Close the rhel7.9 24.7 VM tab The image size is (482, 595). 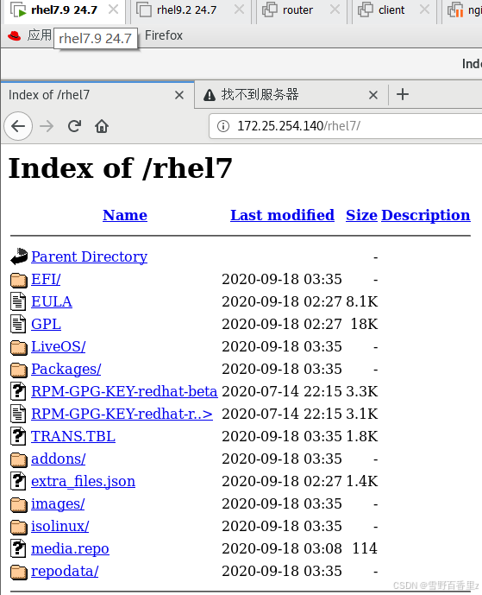(113, 9)
